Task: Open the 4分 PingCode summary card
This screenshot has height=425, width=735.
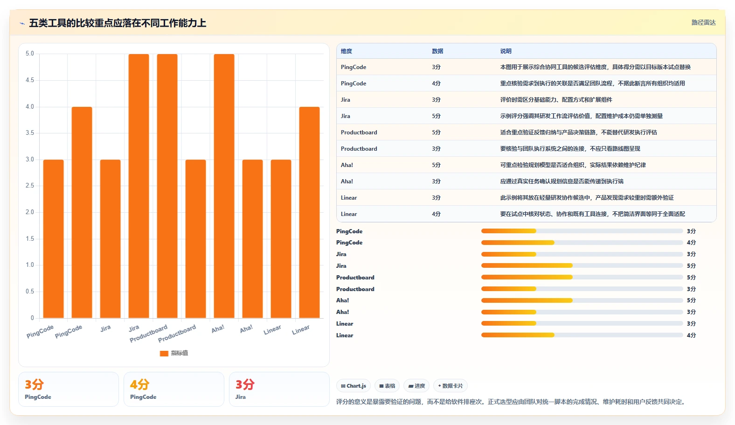Action: (x=174, y=389)
